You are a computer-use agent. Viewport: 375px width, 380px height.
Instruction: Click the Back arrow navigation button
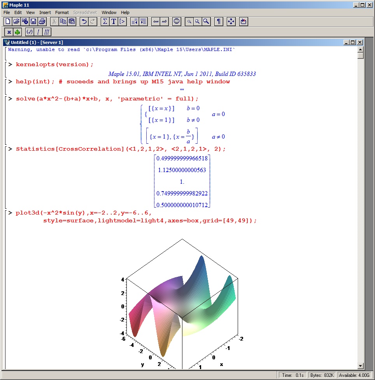pyautogui.click(x=156, y=21)
